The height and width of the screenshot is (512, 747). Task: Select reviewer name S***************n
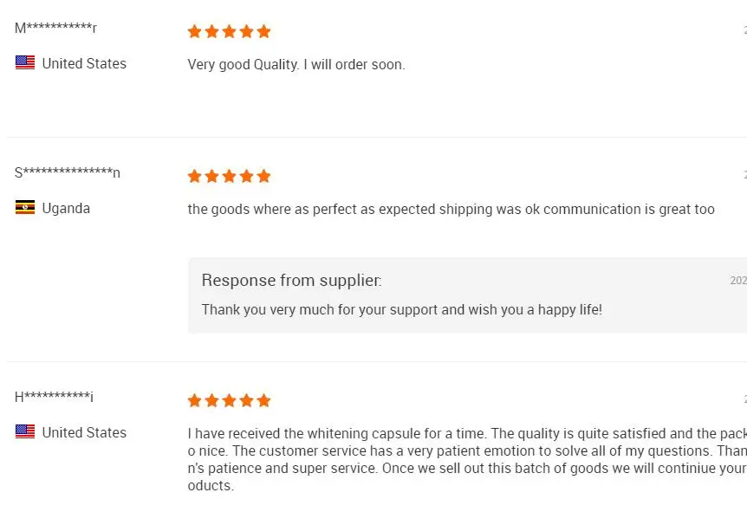point(68,172)
